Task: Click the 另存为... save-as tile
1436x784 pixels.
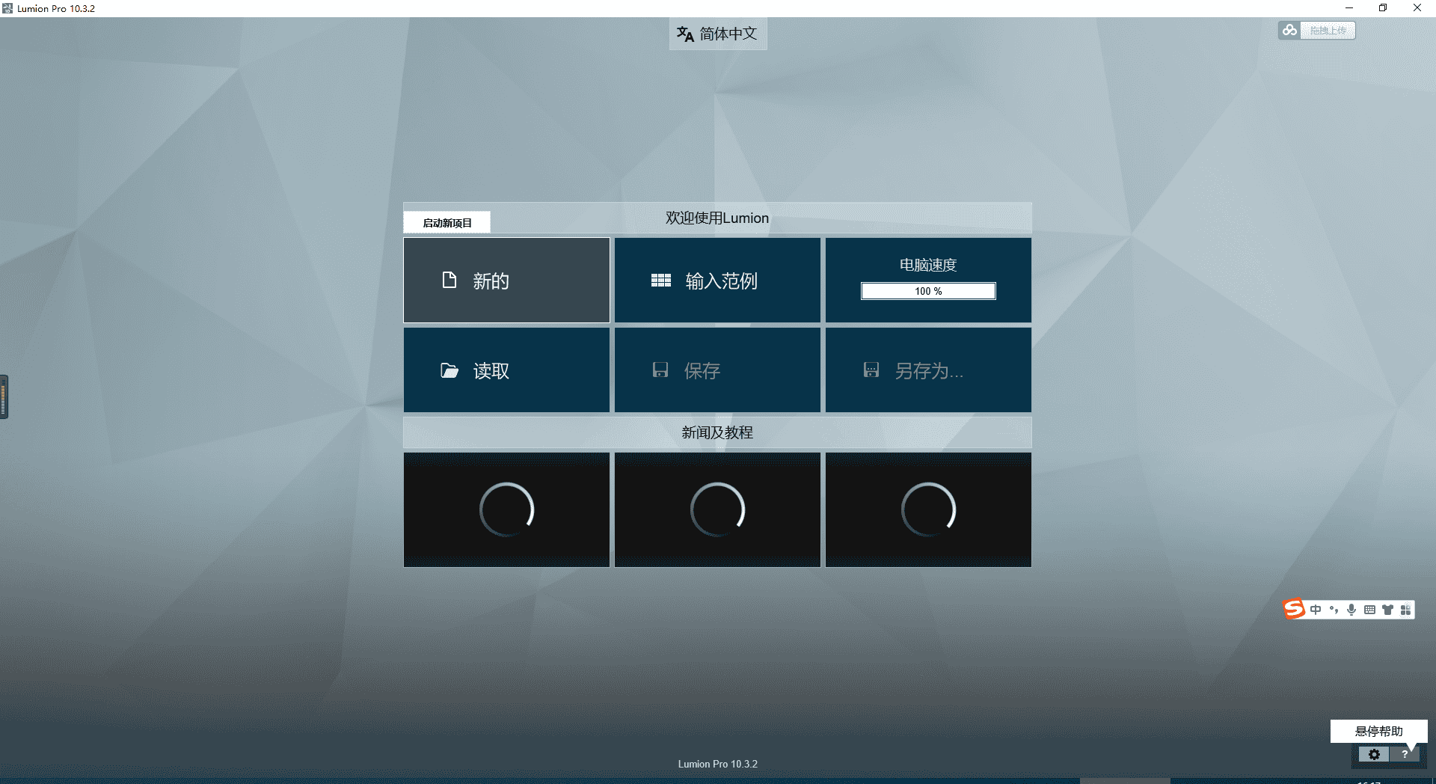Action: tap(928, 370)
